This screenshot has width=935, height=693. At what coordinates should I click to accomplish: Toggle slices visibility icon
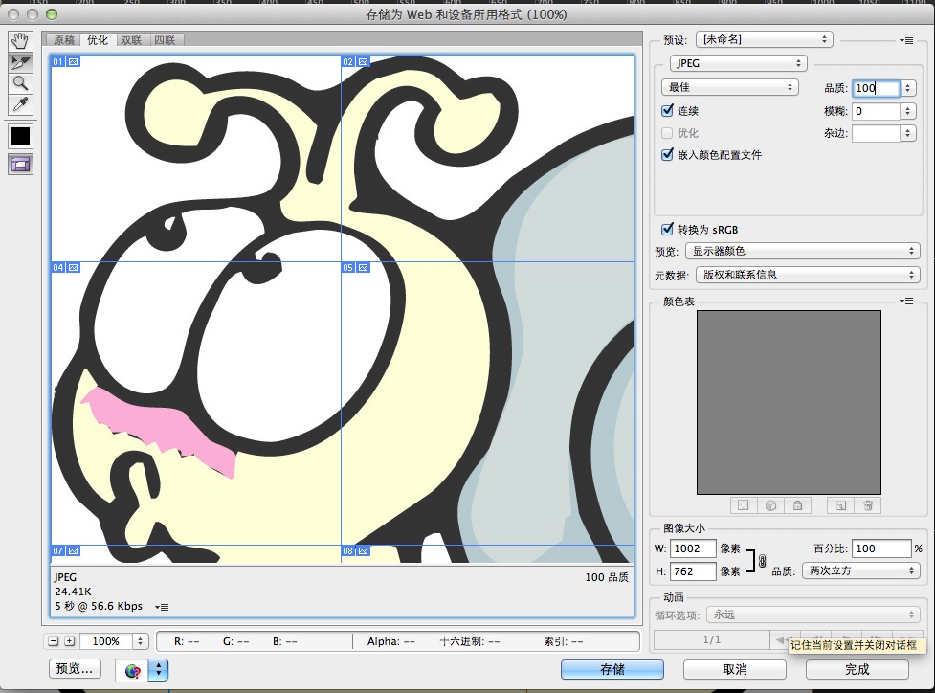tap(20, 165)
